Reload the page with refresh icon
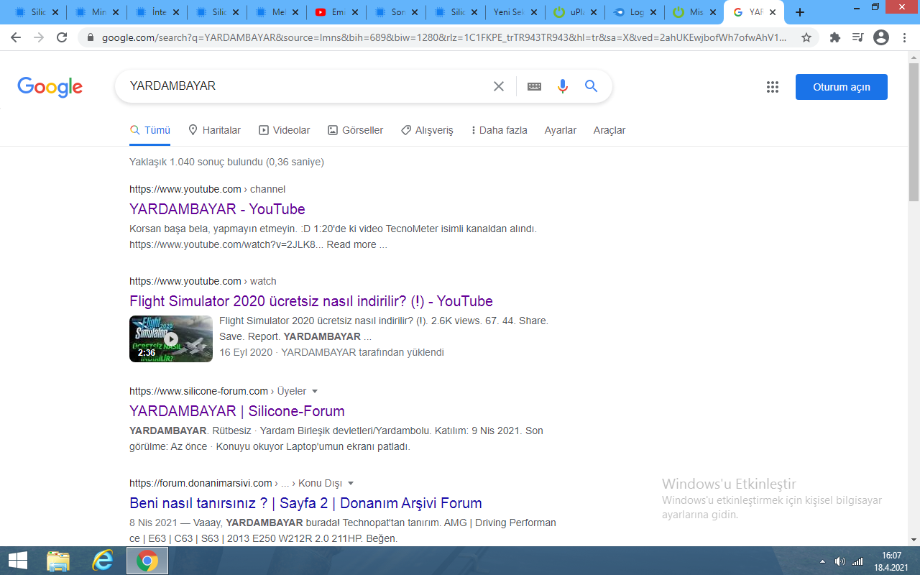Image resolution: width=920 pixels, height=575 pixels. click(62, 38)
